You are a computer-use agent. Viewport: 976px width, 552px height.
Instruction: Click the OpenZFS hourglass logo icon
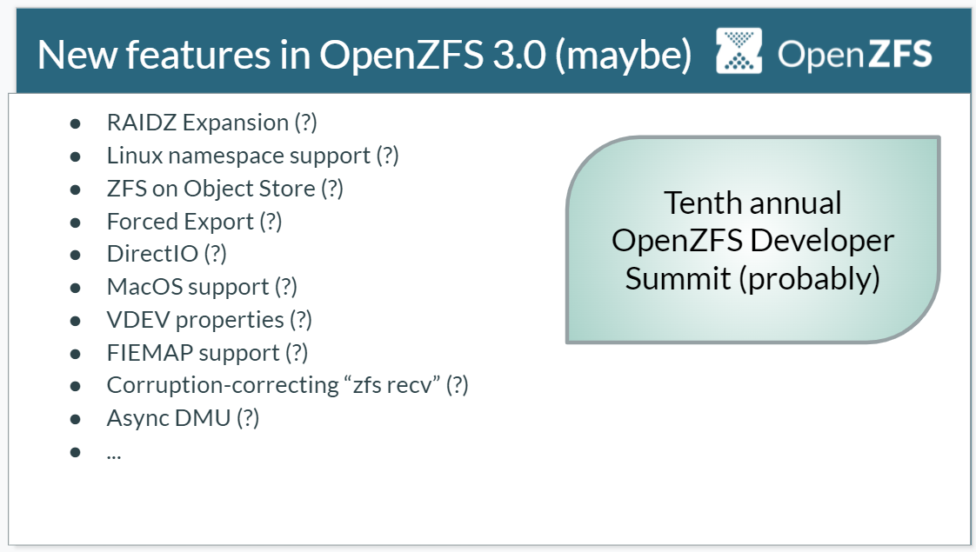pos(739,51)
